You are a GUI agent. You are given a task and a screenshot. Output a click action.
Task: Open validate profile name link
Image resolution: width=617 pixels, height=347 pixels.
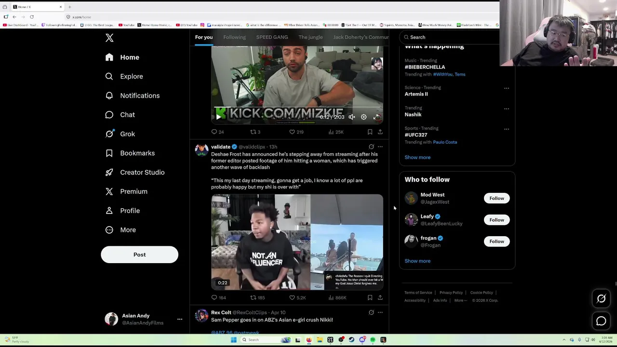click(x=221, y=147)
